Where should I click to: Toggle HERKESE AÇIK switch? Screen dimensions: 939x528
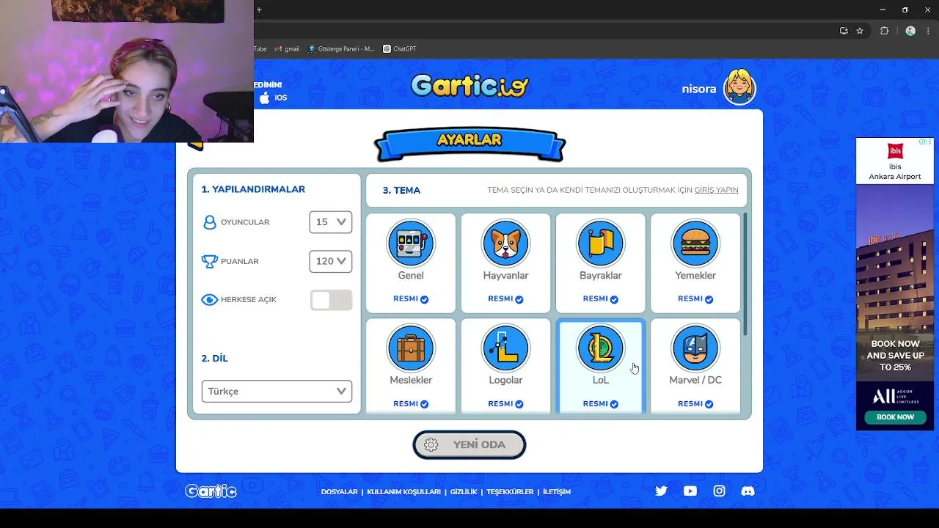(x=331, y=300)
